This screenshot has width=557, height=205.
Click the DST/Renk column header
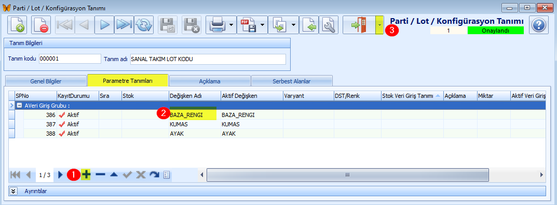click(x=357, y=96)
